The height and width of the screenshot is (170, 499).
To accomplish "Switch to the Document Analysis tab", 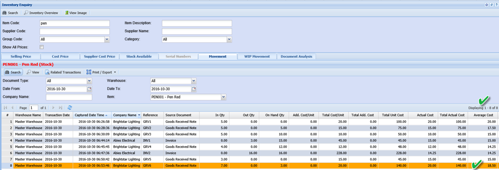I will pos(296,56).
